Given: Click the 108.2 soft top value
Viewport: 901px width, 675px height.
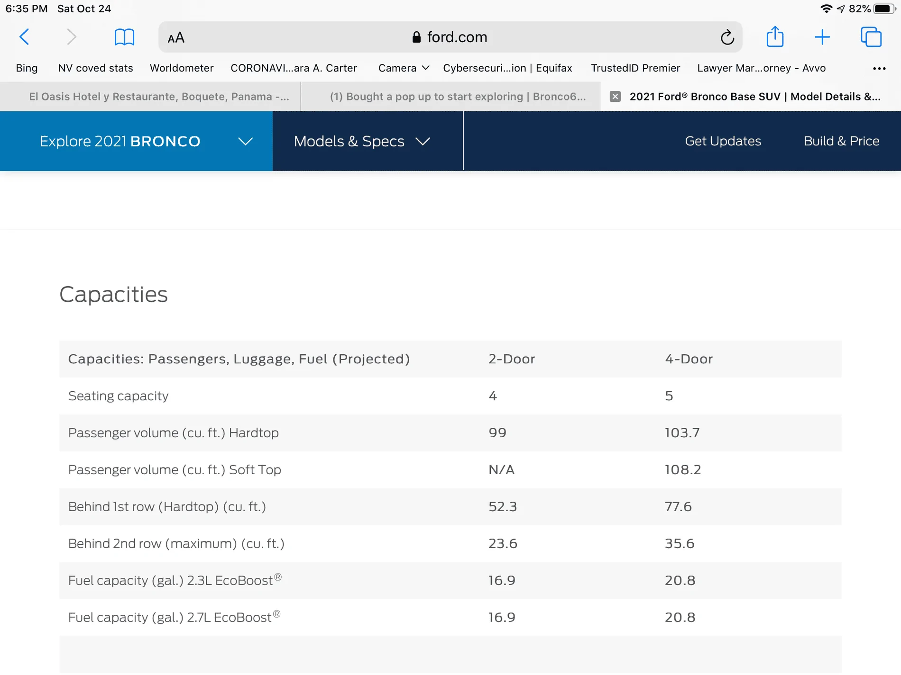Looking at the screenshot, I should click(682, 470).
